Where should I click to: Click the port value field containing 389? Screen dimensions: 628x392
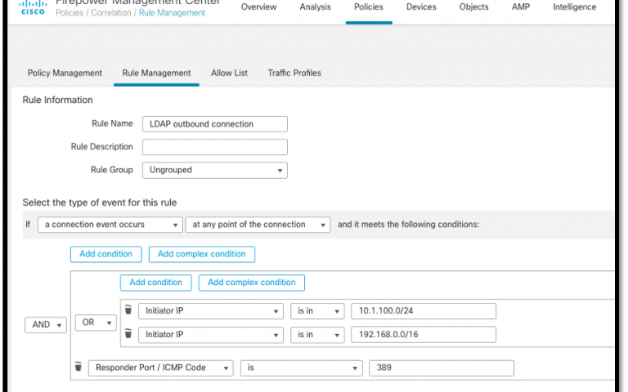(441, 368)
